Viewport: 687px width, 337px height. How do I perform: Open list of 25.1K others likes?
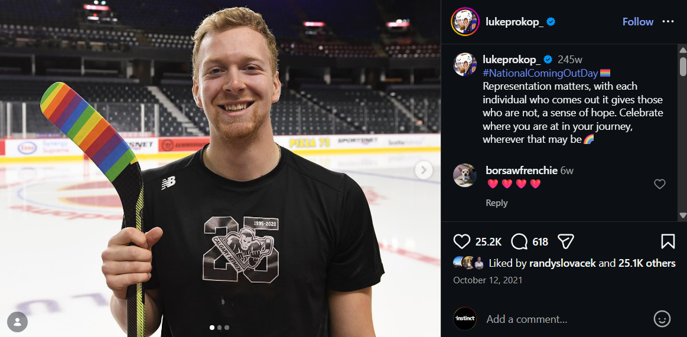coord(647,263)
